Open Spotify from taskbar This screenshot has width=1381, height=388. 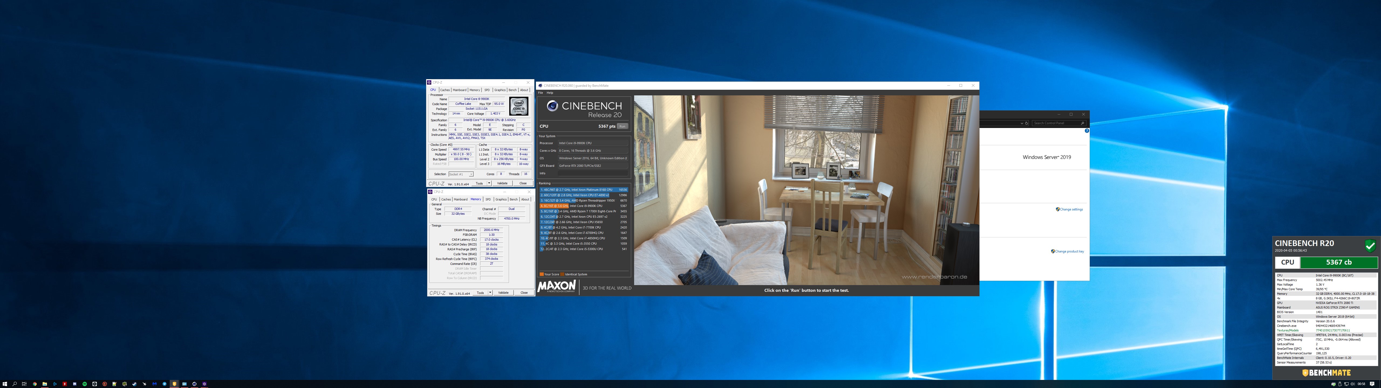pos(85,384)
